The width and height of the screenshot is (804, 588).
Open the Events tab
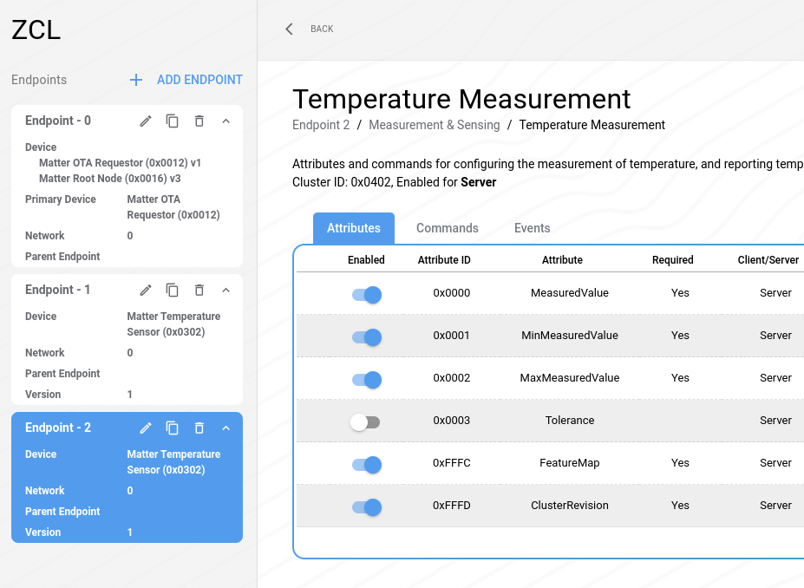532,228
